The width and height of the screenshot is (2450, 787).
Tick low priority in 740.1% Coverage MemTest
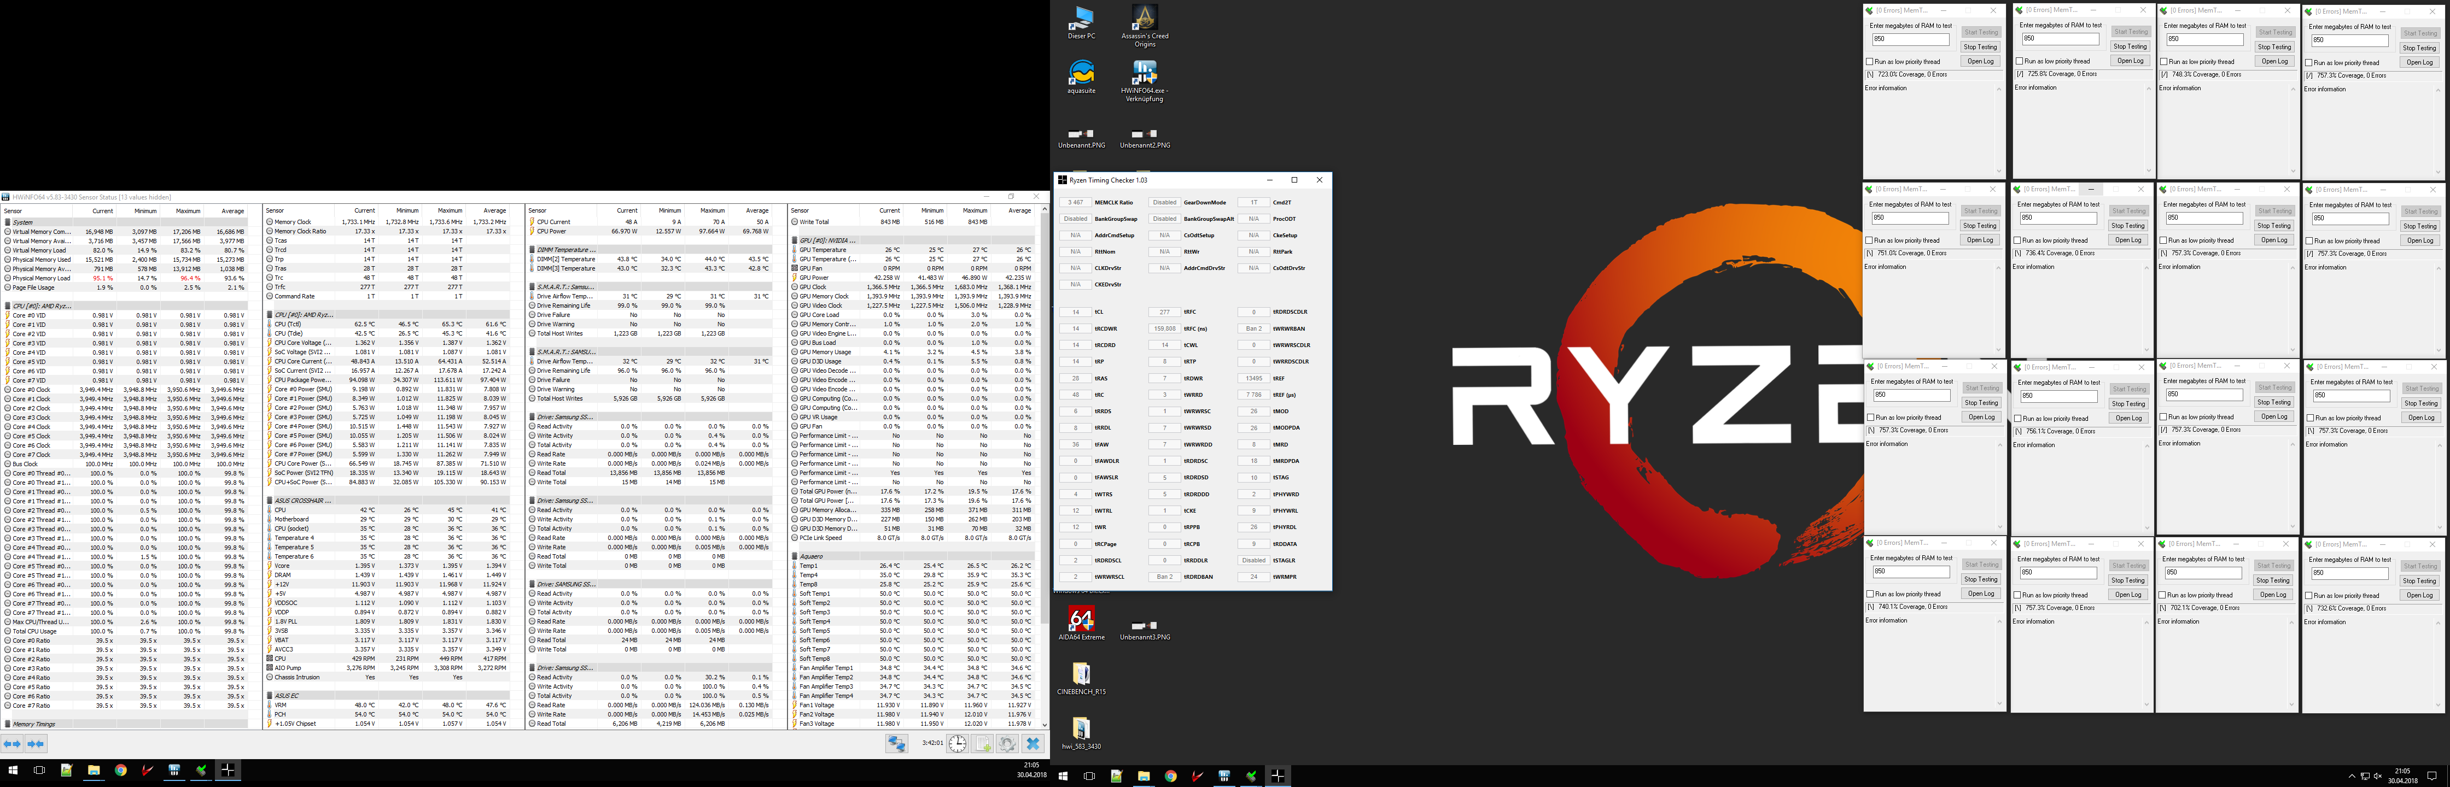point(1871,595)
